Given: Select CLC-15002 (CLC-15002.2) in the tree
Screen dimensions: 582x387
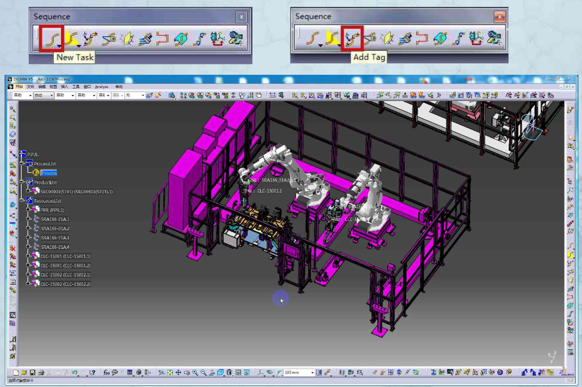Looking at the screenshot, I should (x=65, y=284).
